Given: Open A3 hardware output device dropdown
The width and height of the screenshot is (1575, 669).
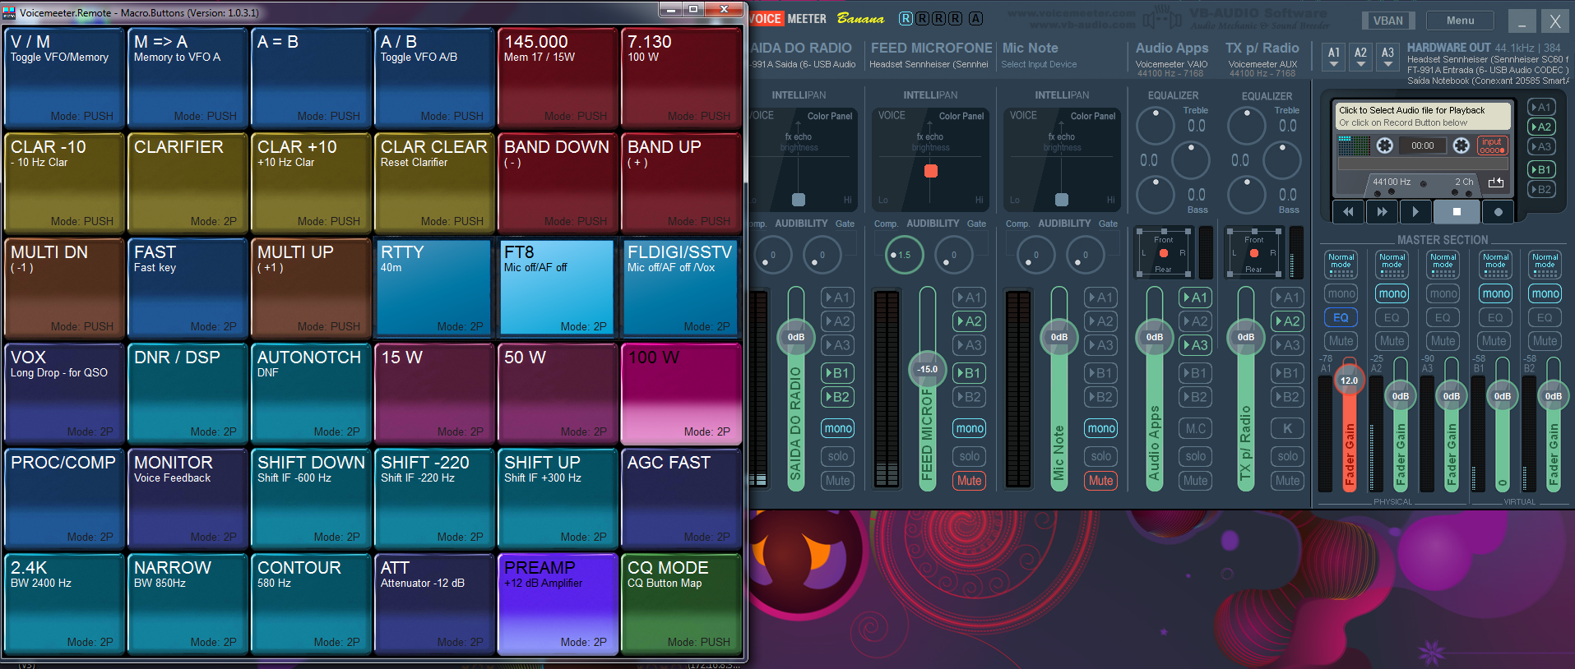Looking at the screenshot, I should [x=1387, y=57].
